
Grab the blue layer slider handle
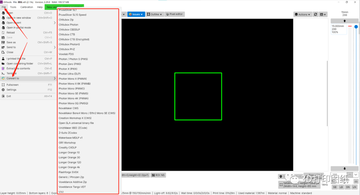coord(356,27)
